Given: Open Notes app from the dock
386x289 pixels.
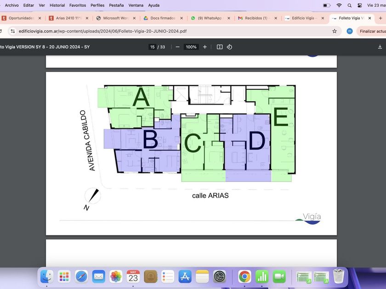Looking at the screenshot, I should click(x=202, y=277).
